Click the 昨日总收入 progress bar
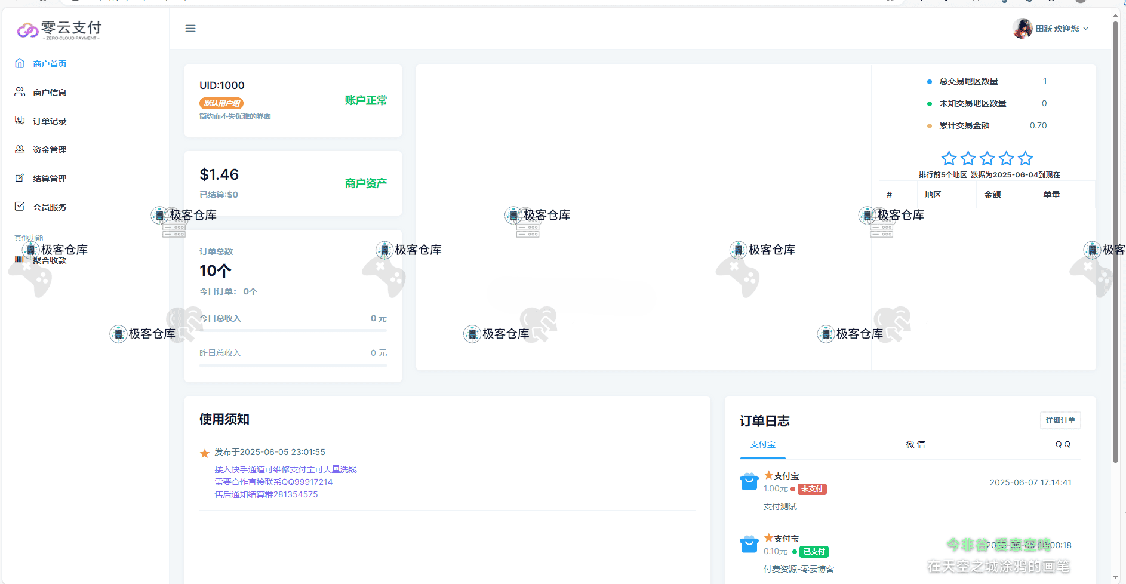The width and height of the screenshot is (1126, 584). point(293,365)
